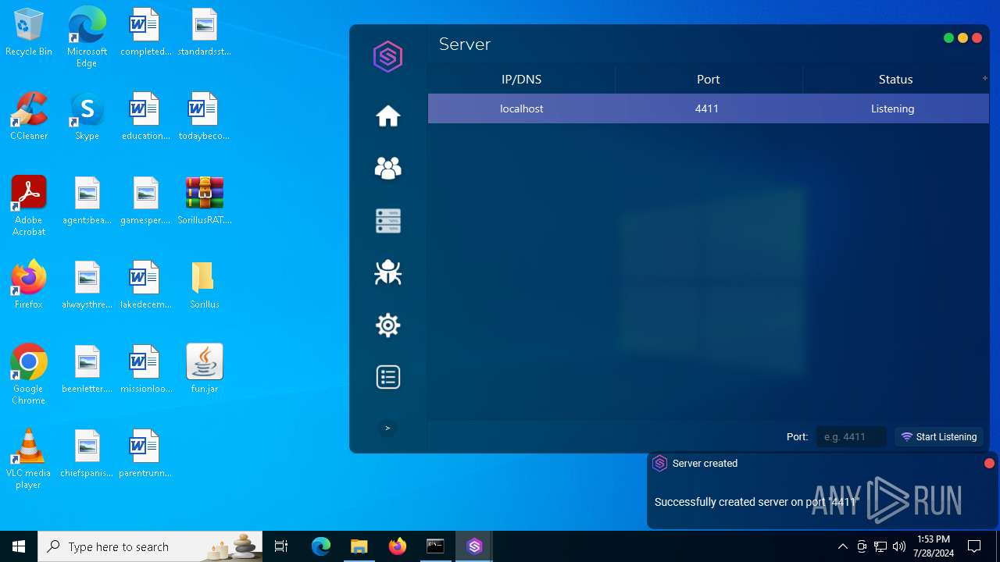The width and height of the screenshot is (1000, 562).
Task: Close Sorillus with the red button
Action: 977,38
